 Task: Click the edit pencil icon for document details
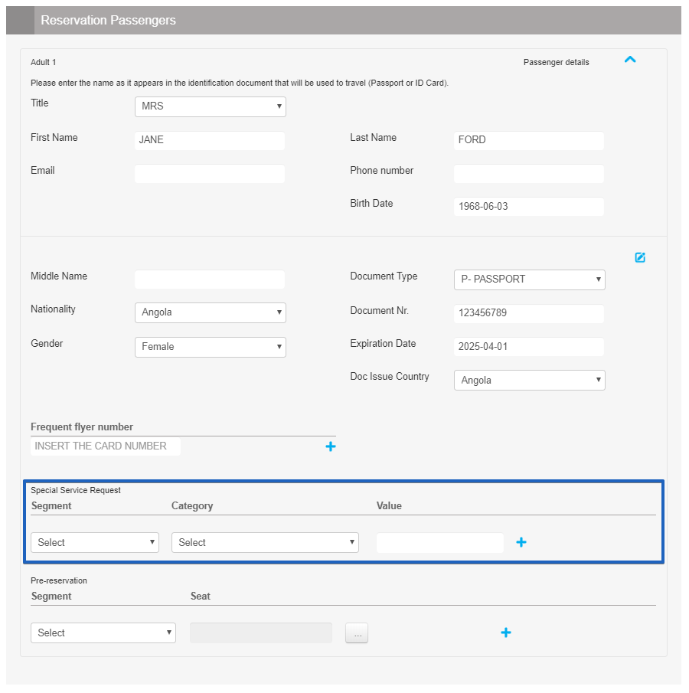(640, 257)
